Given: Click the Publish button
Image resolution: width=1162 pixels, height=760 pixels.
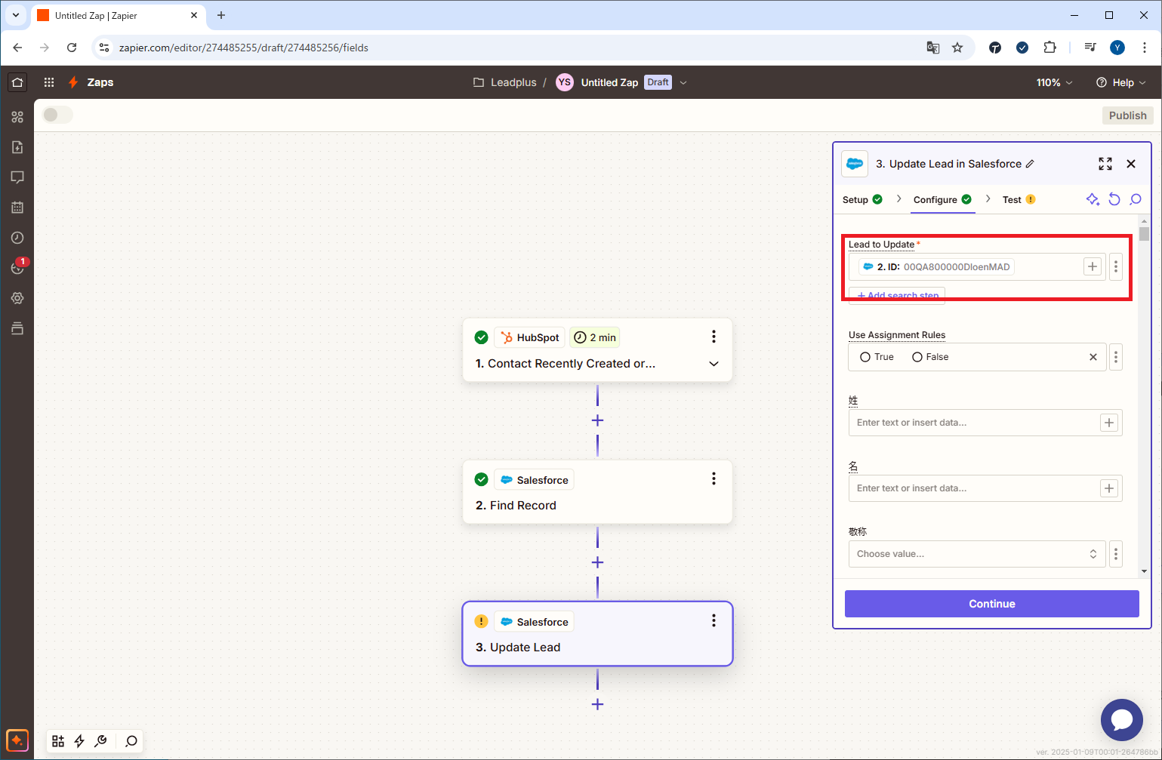Looking at the screenshot, I should pos(1127,115).
